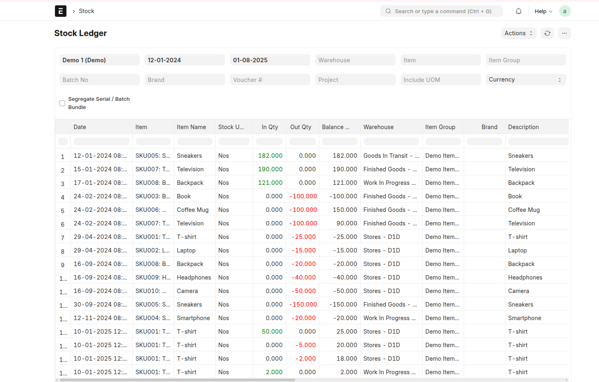Click the Warehouse column header
Viewport: 599px width, 382px height.
[x=378, y=127]
